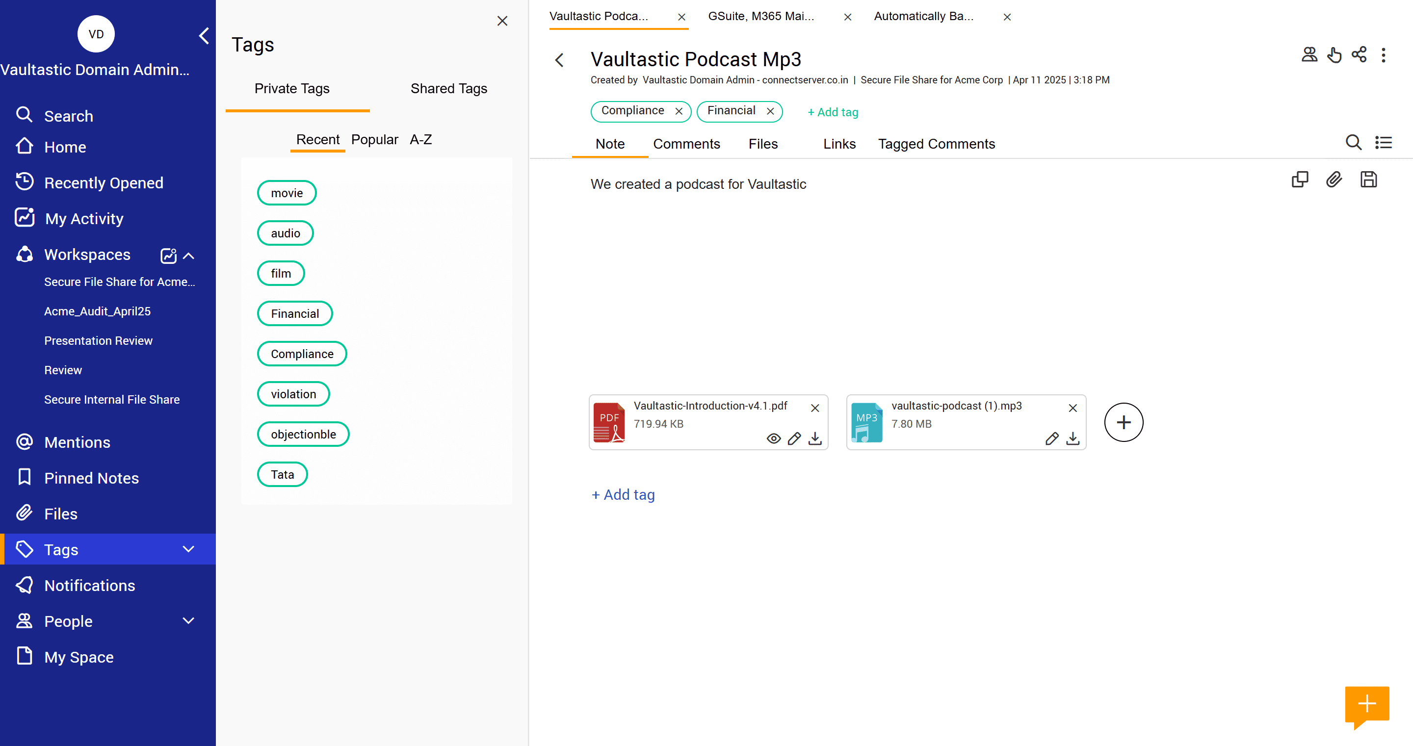
Task: Download the vaultastic-podcast mp3 file
Action: coord(1073,439)
